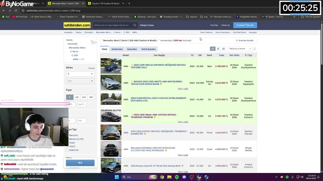Click the sahibinden.com logo
This screenshot has height=181, width=323.
77,25
